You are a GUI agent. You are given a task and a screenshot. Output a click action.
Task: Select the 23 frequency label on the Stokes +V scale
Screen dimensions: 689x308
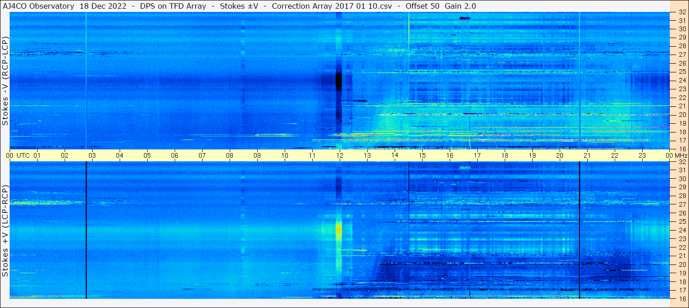[x=682, y=239]
